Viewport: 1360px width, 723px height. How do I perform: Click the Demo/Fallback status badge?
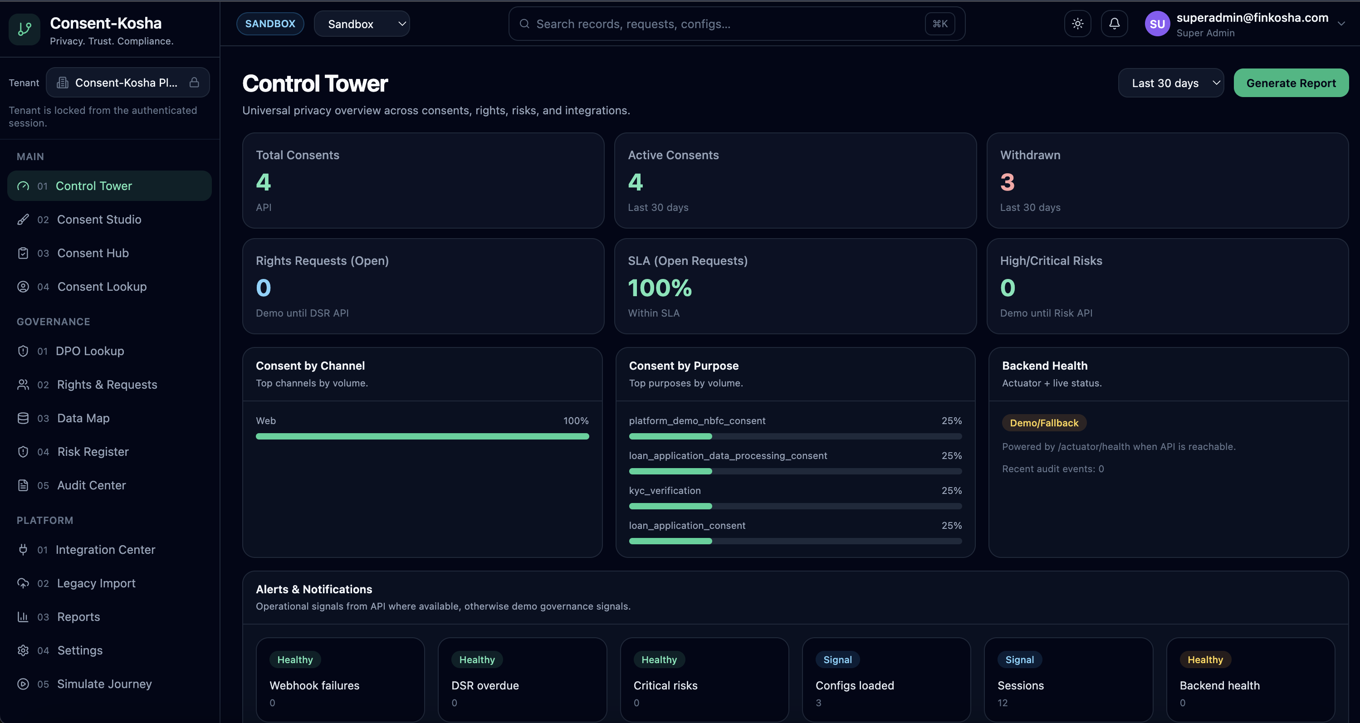tap(1044, 423)
